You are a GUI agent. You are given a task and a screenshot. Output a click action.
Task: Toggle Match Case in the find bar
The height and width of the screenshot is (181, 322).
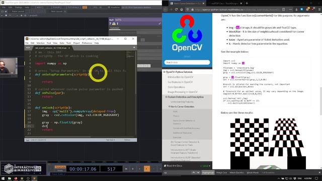click(221, 172)
